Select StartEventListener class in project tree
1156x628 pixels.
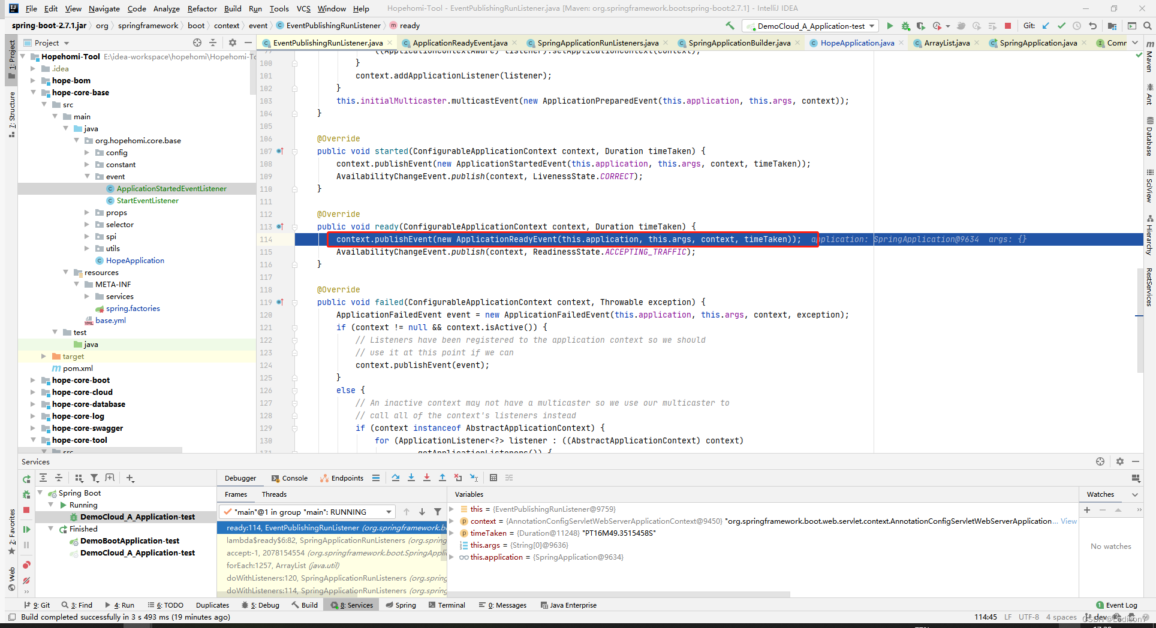[x=147, y=200]
